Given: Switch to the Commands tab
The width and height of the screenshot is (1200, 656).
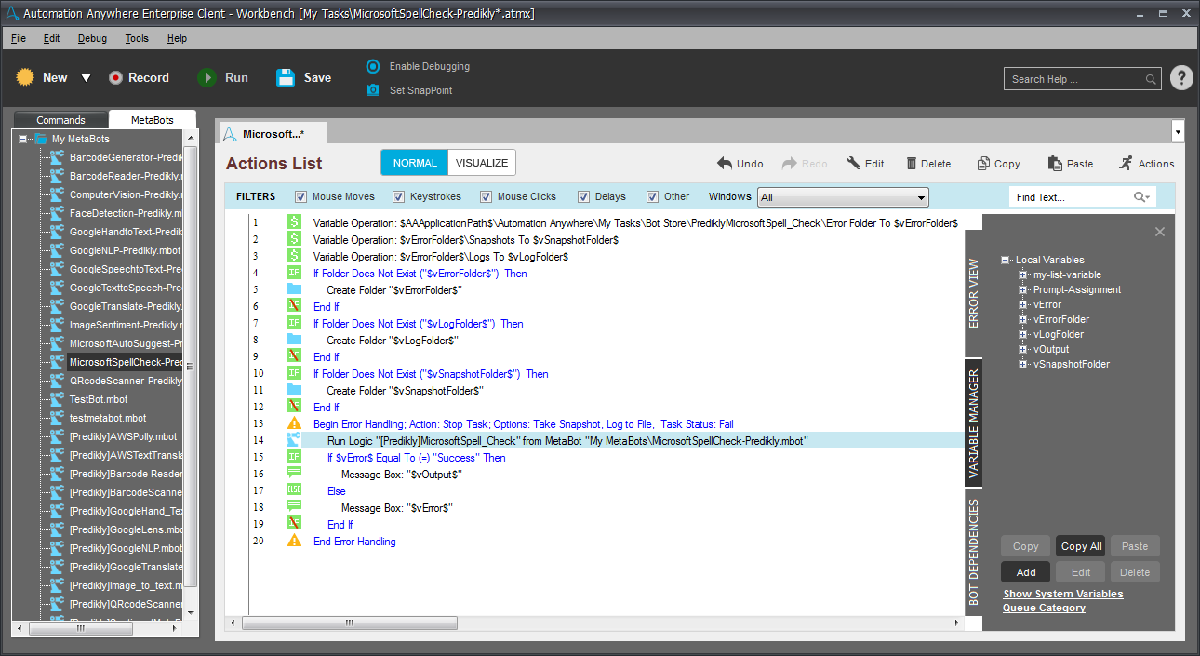Looking at the screenshot, I should pyautogui.click(x=60, y=120).
